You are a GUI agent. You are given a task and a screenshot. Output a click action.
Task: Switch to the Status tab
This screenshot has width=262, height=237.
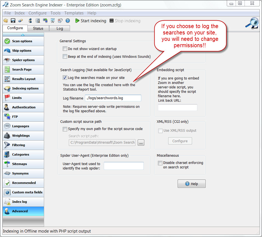(38, 28)
